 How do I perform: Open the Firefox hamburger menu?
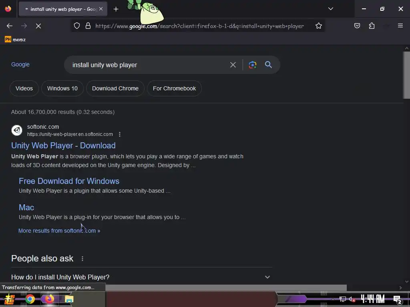400,26
